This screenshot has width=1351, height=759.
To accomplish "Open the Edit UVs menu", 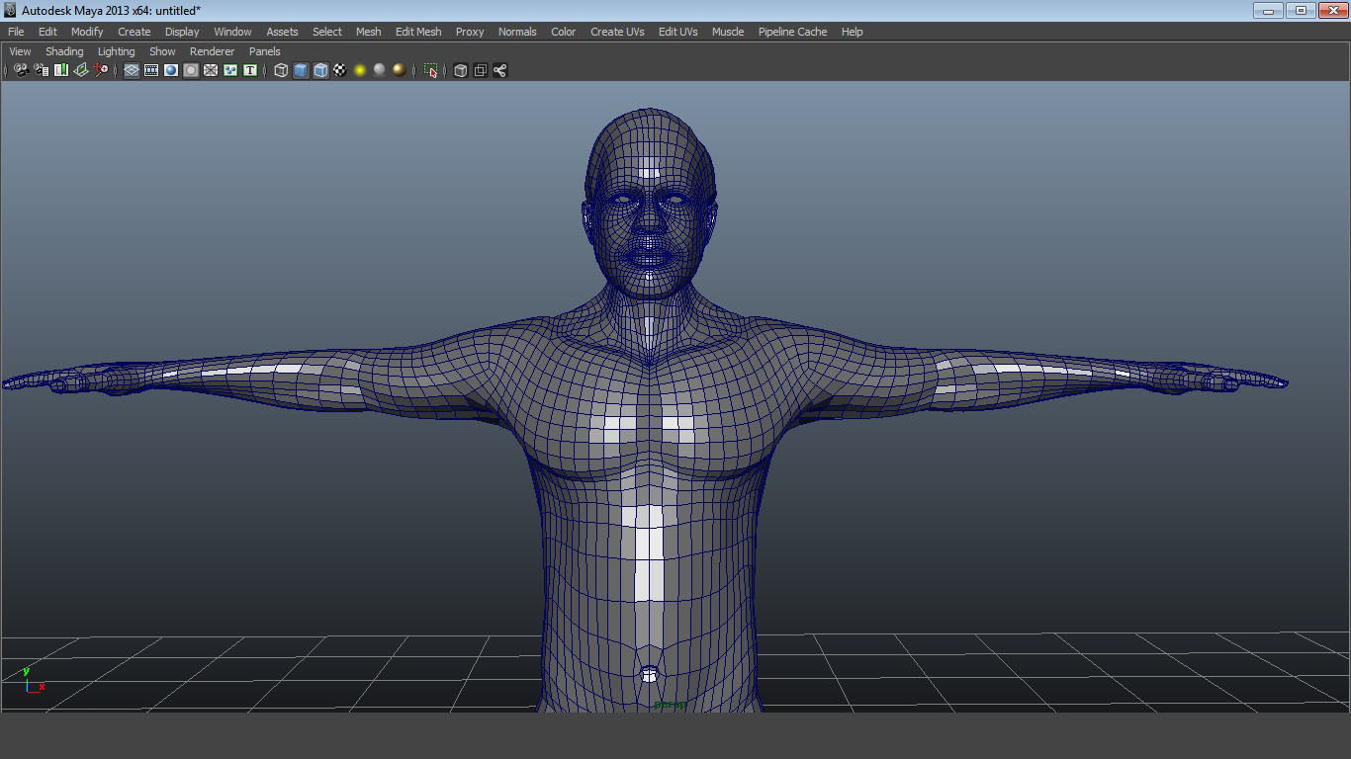I will click(x=677, y=32).
